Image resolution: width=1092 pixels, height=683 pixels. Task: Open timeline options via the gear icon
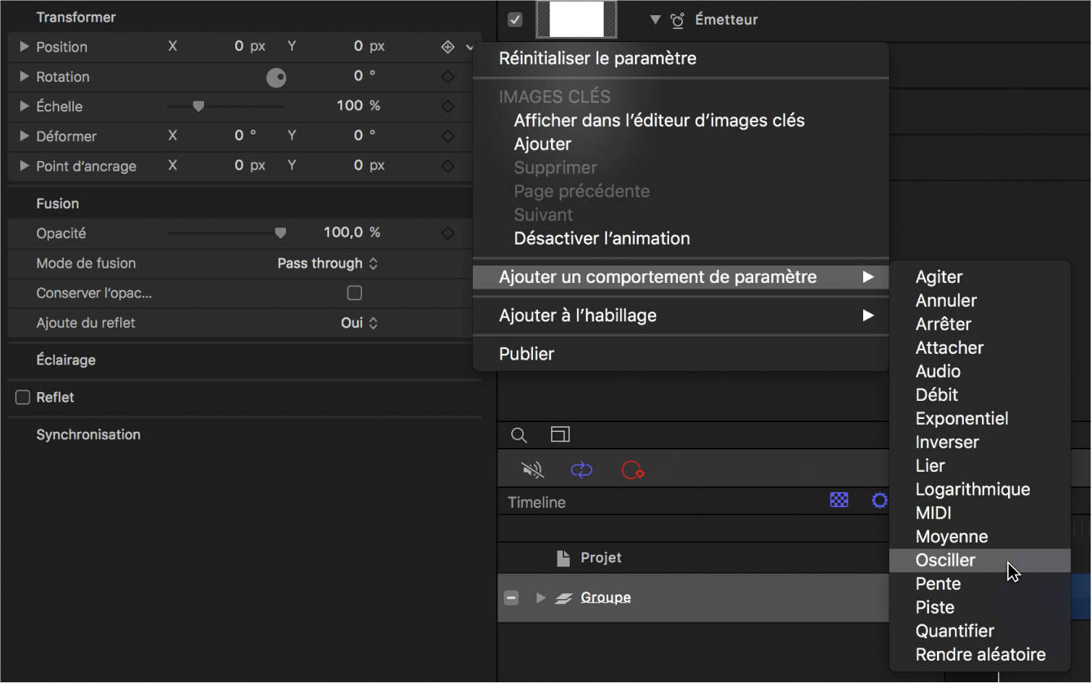(879, 500)
